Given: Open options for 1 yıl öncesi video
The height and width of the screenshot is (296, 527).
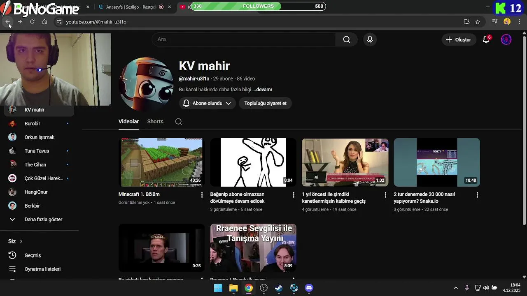Looking at the screenshot, I should 385,195.
